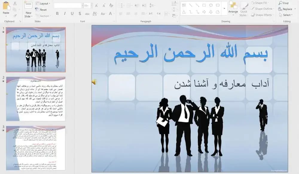Select slide 1 thumbnail
The width and height of the screenshot is (299, 174).
click(x=36, y=50)
